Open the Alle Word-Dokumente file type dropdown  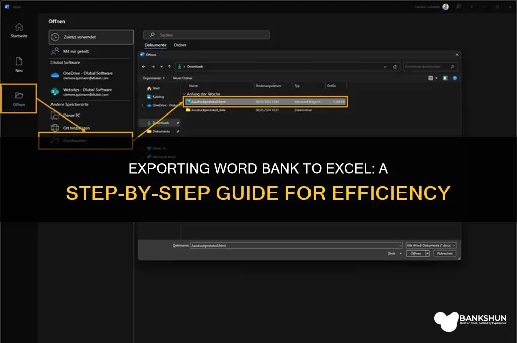point(431,246)
